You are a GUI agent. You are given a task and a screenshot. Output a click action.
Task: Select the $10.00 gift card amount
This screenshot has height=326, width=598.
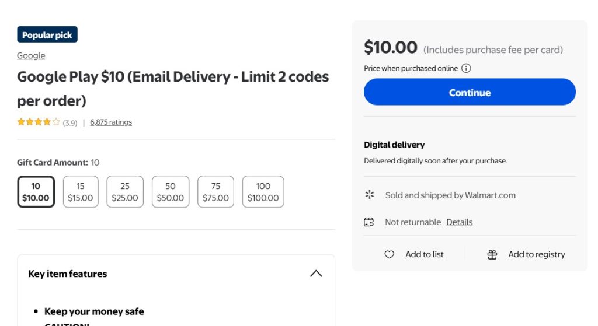36,192
